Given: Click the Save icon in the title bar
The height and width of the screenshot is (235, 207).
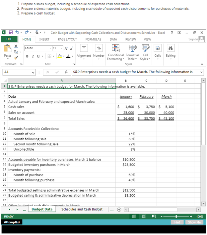Looking at the screenshot, I should [11, 32].
